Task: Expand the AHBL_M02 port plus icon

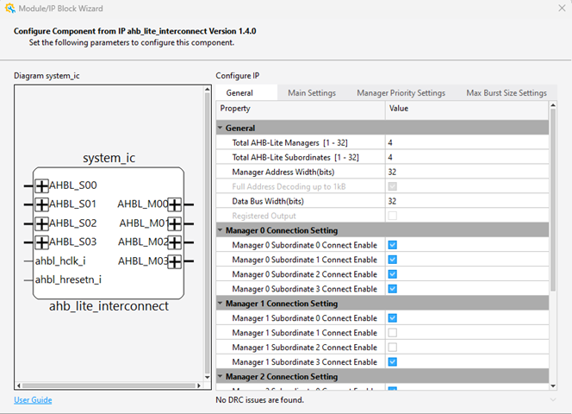Action: pyautogui.click(x=174, y=242)
